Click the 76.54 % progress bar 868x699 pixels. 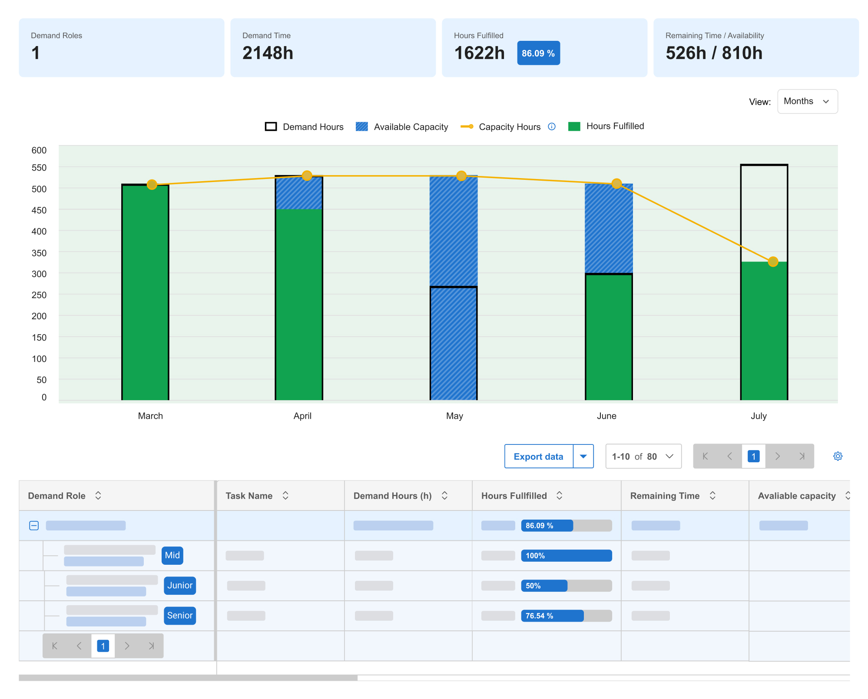[x=566, y=616]
